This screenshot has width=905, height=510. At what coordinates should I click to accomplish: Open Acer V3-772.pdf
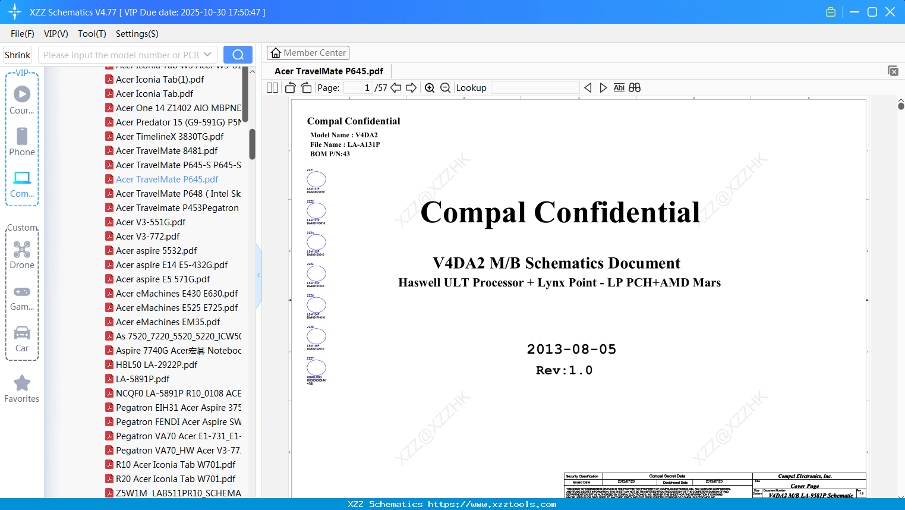(143, 237)
